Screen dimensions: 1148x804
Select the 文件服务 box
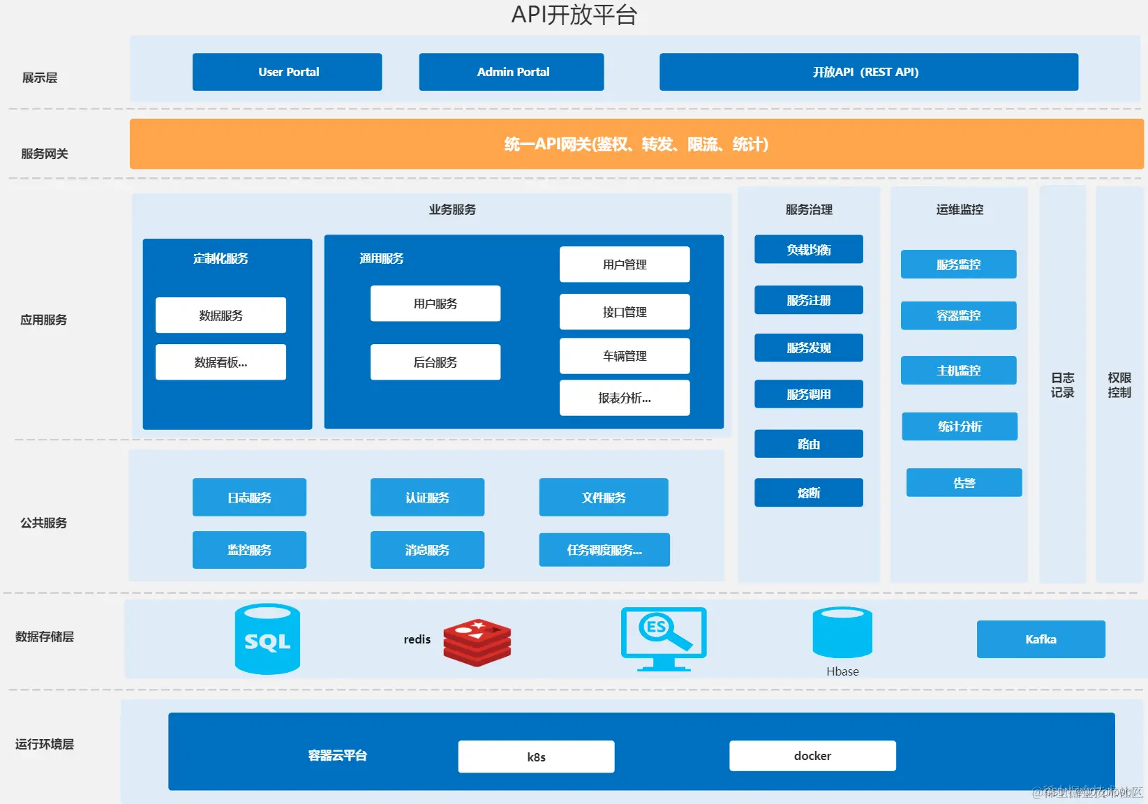[604, 498]
